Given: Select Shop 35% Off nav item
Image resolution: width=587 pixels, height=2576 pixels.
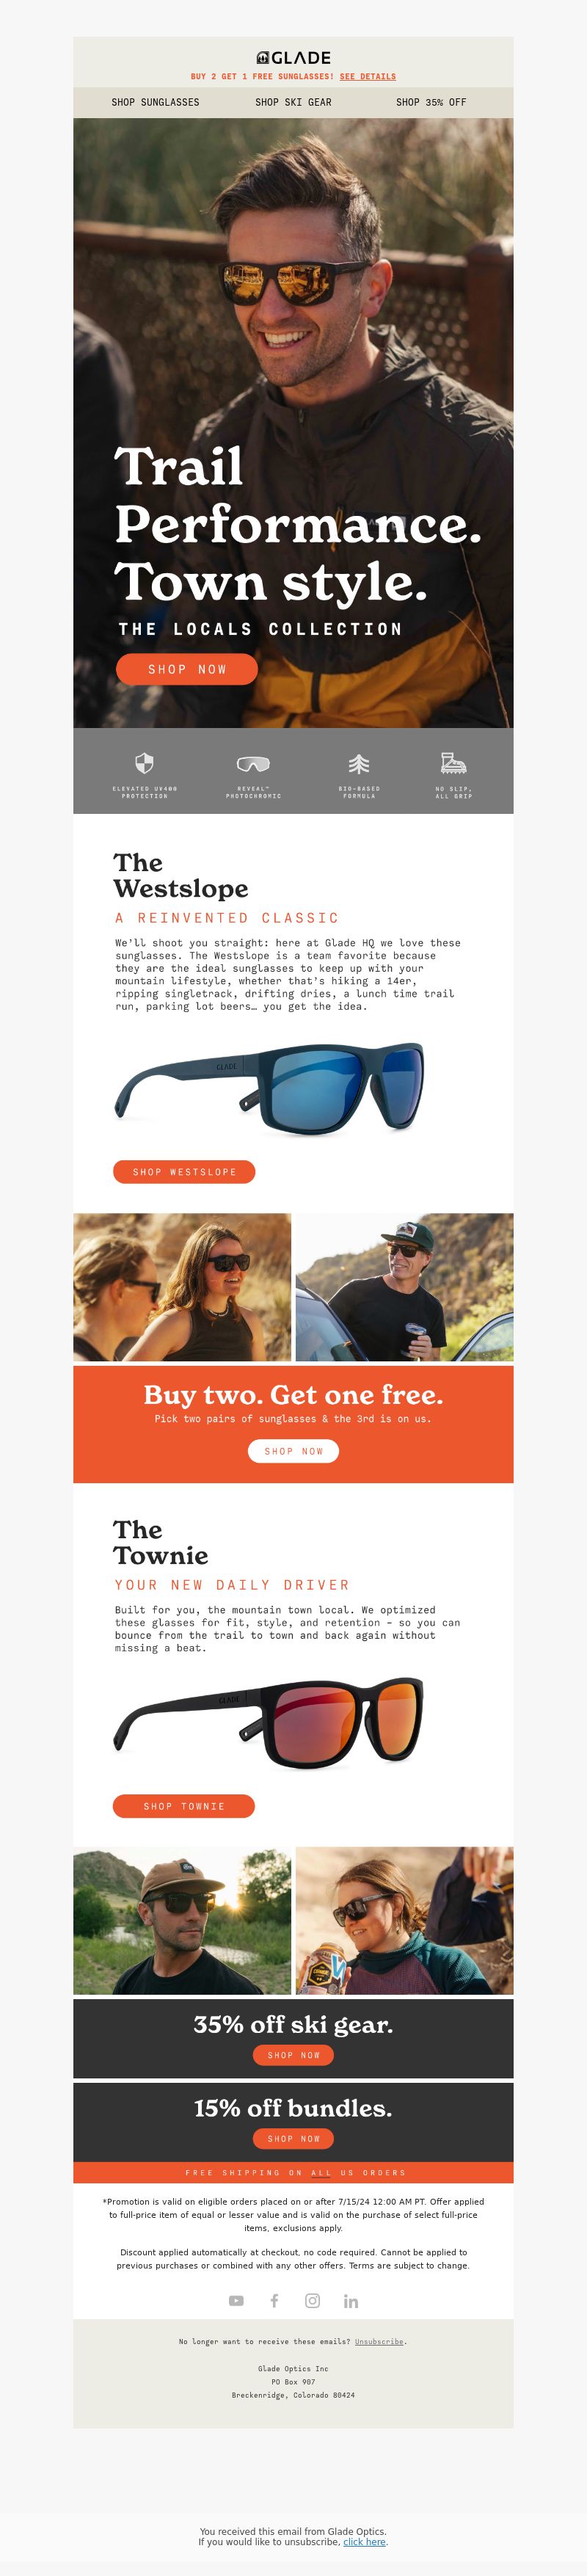Looking at the screenshot, I should pos(431,102).
